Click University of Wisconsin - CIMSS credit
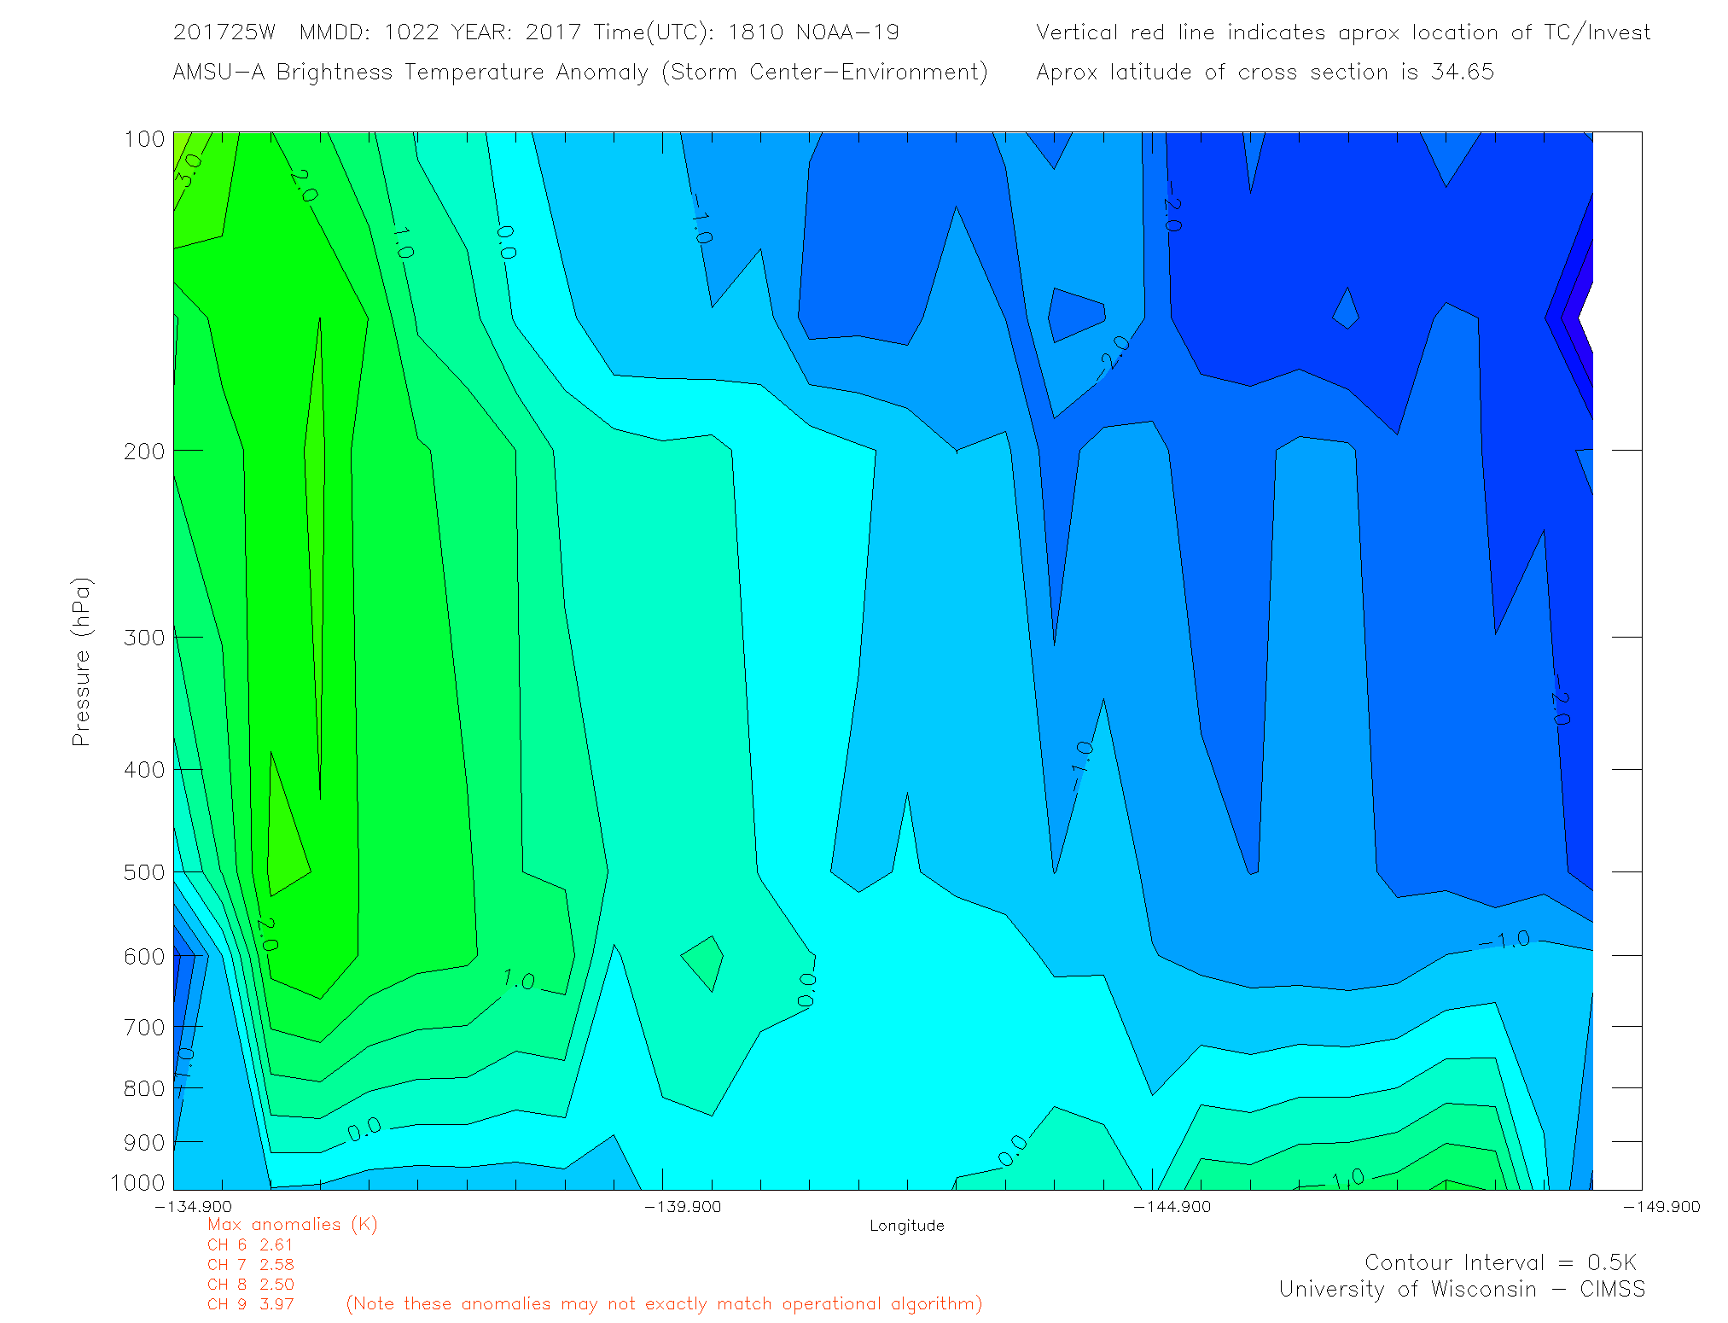1728x1323 pixels. (x=1461, y=1290)
